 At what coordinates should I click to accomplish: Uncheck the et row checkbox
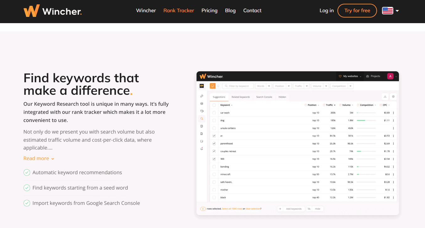(x=214, y=136)
